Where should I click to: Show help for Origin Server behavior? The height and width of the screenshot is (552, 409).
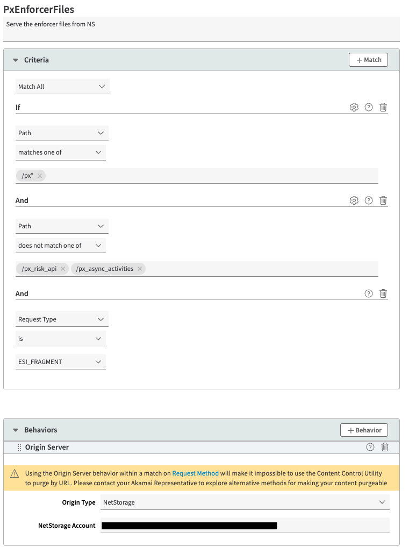coord(370,447)
